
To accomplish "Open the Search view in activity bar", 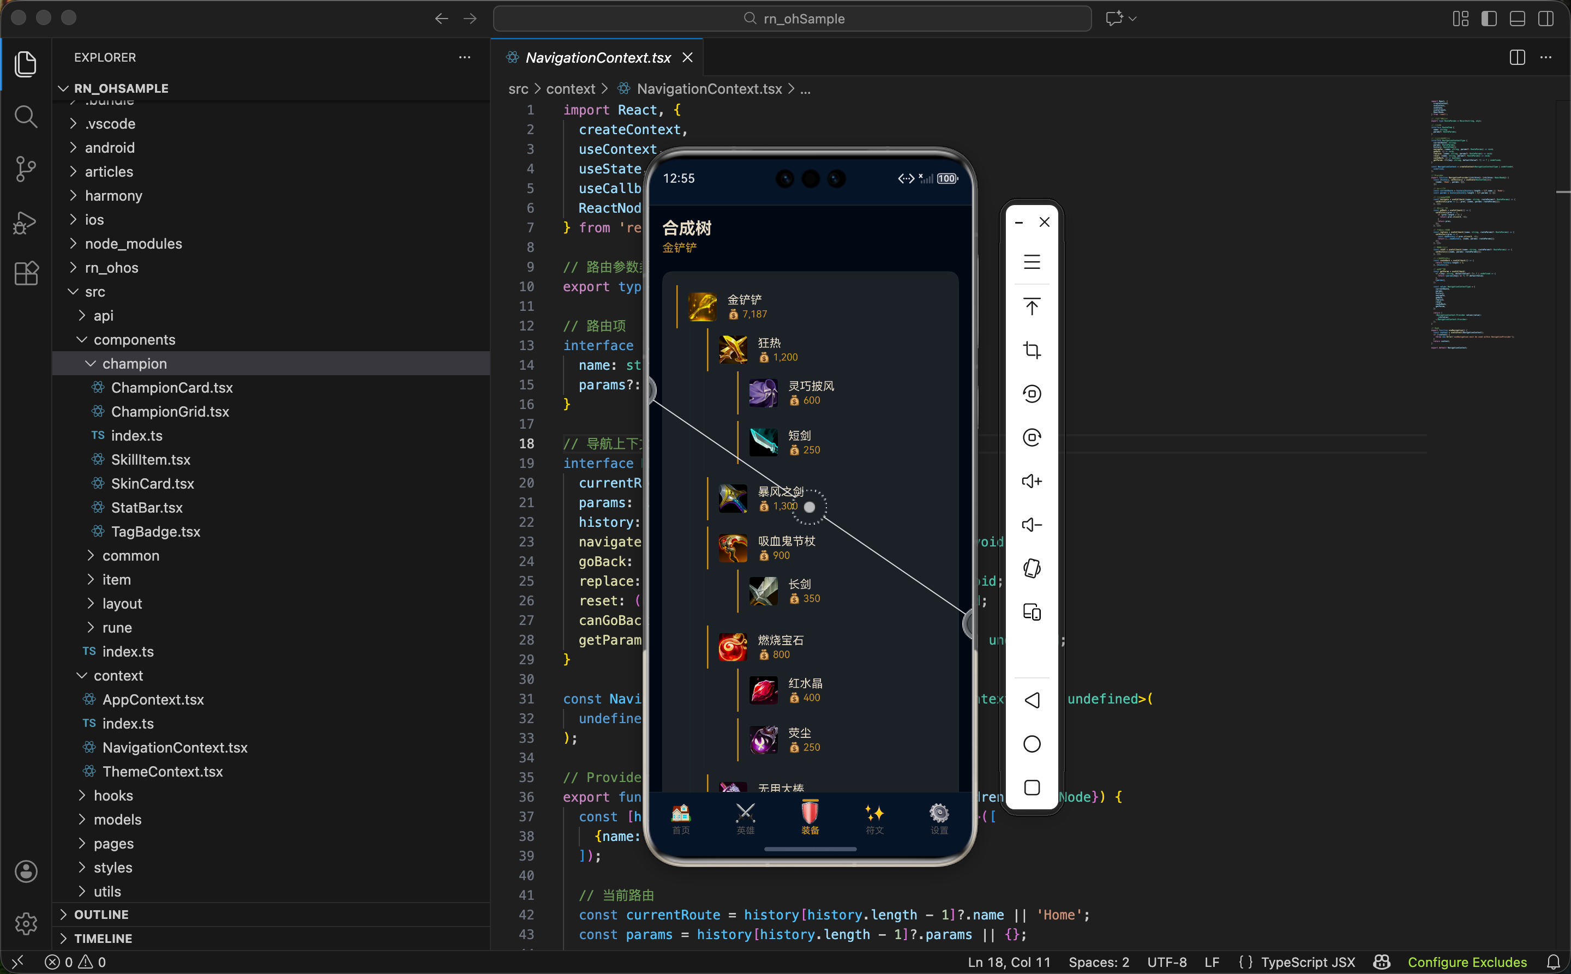I will (26, 117).
